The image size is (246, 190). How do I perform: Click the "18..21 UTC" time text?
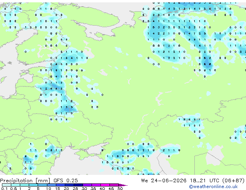(205, 180)
